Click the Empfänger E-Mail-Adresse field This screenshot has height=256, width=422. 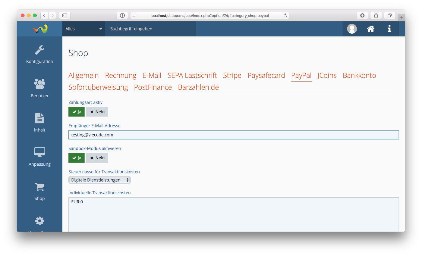234,135
